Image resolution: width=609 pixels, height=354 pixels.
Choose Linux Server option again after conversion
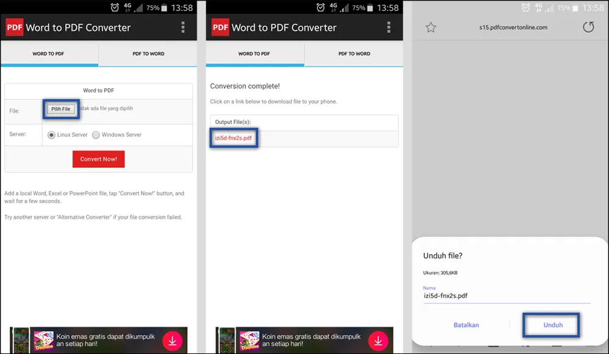click(51, 135)
